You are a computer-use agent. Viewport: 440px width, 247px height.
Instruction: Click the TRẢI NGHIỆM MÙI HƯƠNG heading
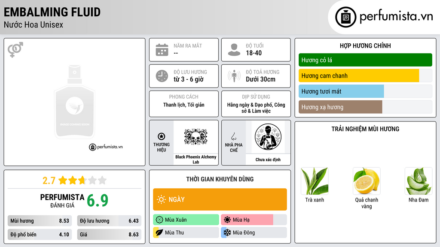(365, 129)
